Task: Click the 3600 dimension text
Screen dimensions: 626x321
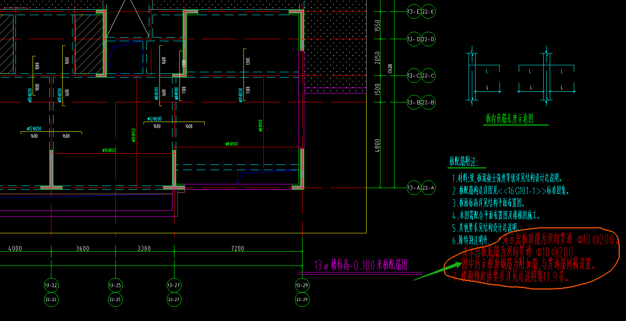Action: tap(83, 248)
